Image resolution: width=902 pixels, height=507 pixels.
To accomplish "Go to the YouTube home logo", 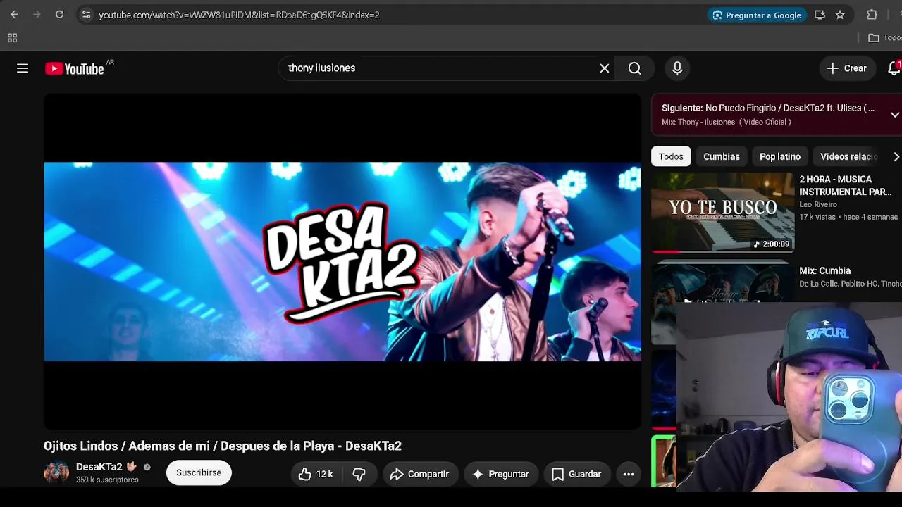I will pos(75,68).
